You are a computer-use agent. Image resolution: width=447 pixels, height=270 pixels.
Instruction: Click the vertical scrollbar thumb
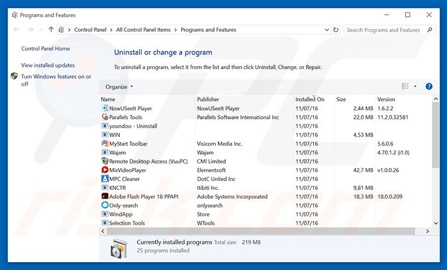point(436,135)
